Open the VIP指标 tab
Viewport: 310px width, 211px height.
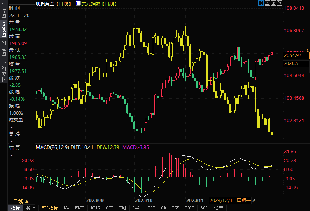(x=50, y=208)
